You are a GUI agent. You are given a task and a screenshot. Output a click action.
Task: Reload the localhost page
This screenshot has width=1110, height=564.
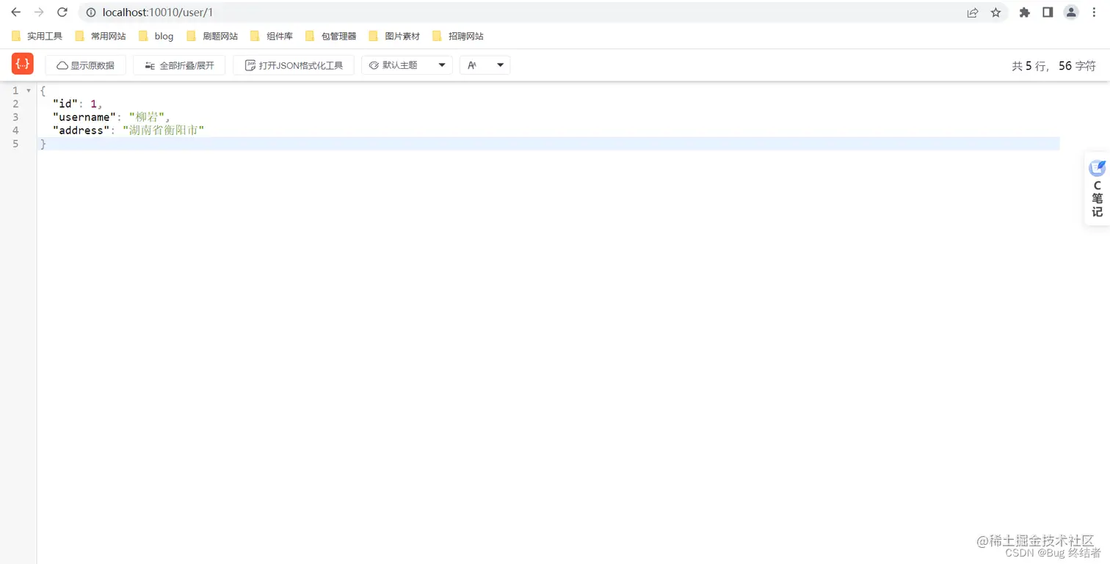(x=62, y=12)
